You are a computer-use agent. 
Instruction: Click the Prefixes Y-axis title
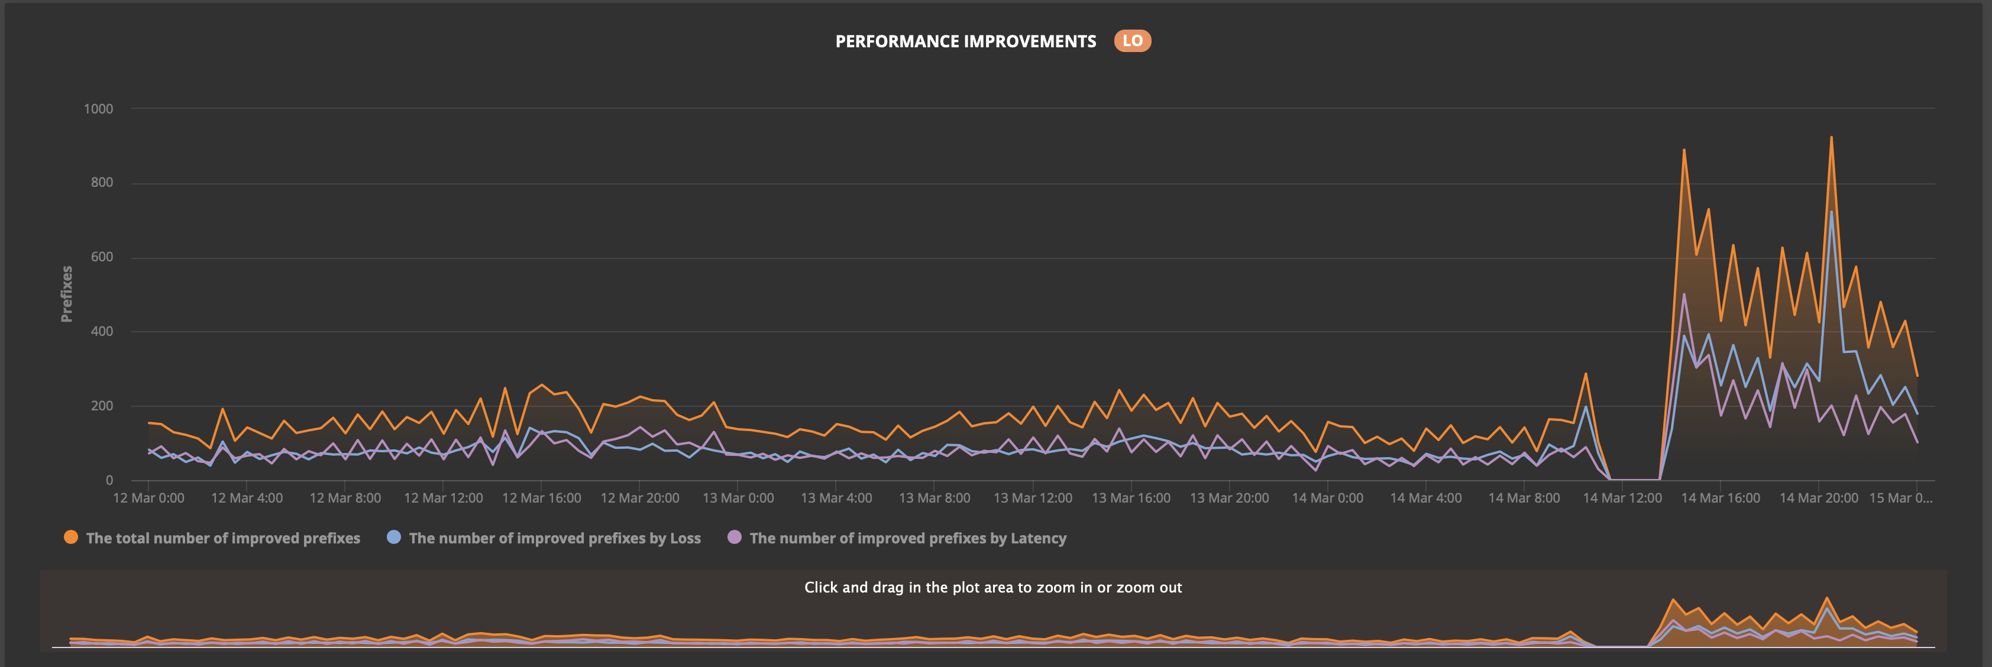coord(66,294)
